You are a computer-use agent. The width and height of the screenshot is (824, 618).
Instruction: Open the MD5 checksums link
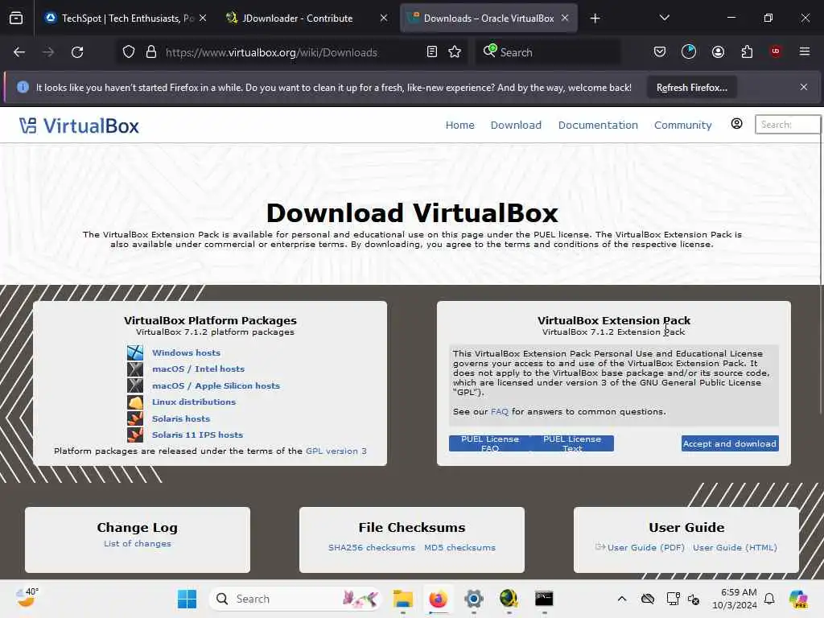click(x=459, y=547)
